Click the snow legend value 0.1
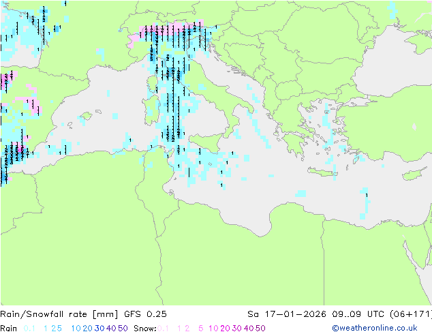 pos(163,329)
